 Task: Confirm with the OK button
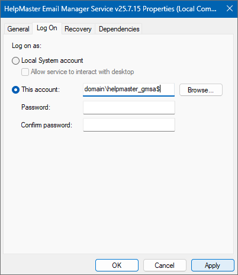[x=117, y=266]
